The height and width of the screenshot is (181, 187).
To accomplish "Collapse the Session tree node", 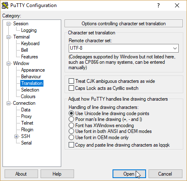I will [9, 24].
